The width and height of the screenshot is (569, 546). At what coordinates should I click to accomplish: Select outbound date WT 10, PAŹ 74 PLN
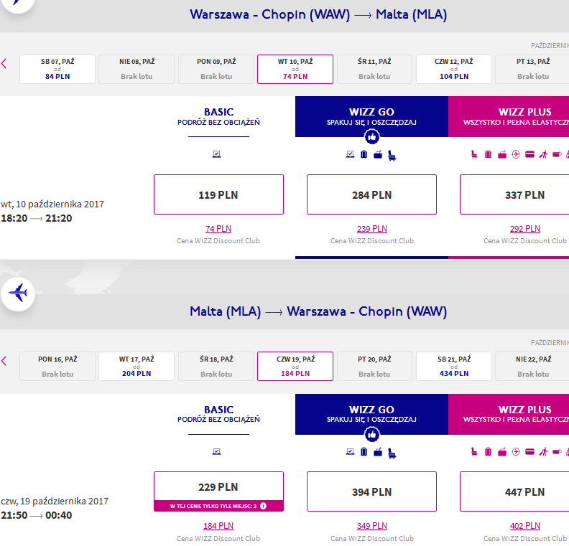click(x=295, y=69)
